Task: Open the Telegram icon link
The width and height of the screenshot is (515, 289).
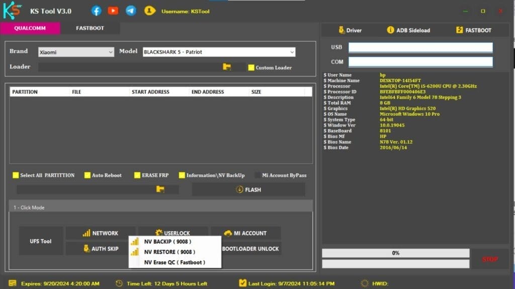Action: coord(131,11)
